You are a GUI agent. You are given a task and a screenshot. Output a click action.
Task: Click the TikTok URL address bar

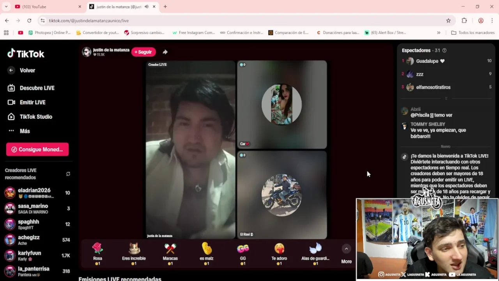246,21
